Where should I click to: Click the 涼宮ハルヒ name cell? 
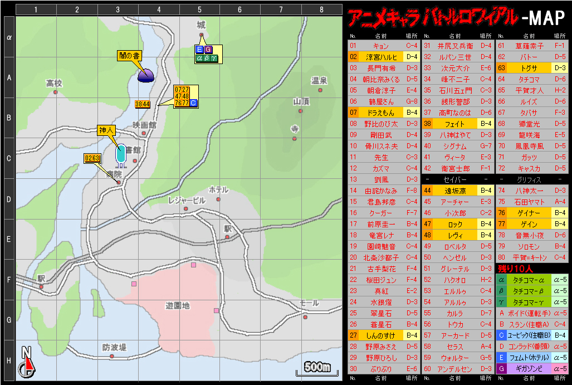381,57
